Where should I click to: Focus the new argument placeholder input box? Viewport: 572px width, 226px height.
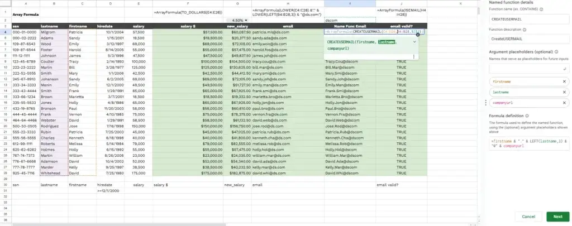(529, 69)
